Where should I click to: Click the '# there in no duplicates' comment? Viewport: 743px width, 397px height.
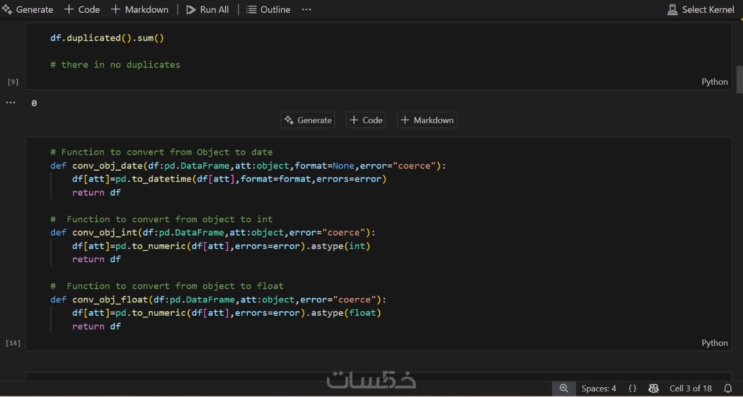(116, 64)
